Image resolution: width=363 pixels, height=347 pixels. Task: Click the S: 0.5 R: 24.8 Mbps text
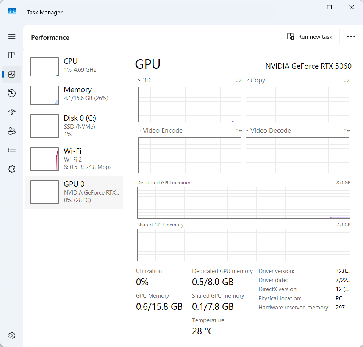point(88,167)
